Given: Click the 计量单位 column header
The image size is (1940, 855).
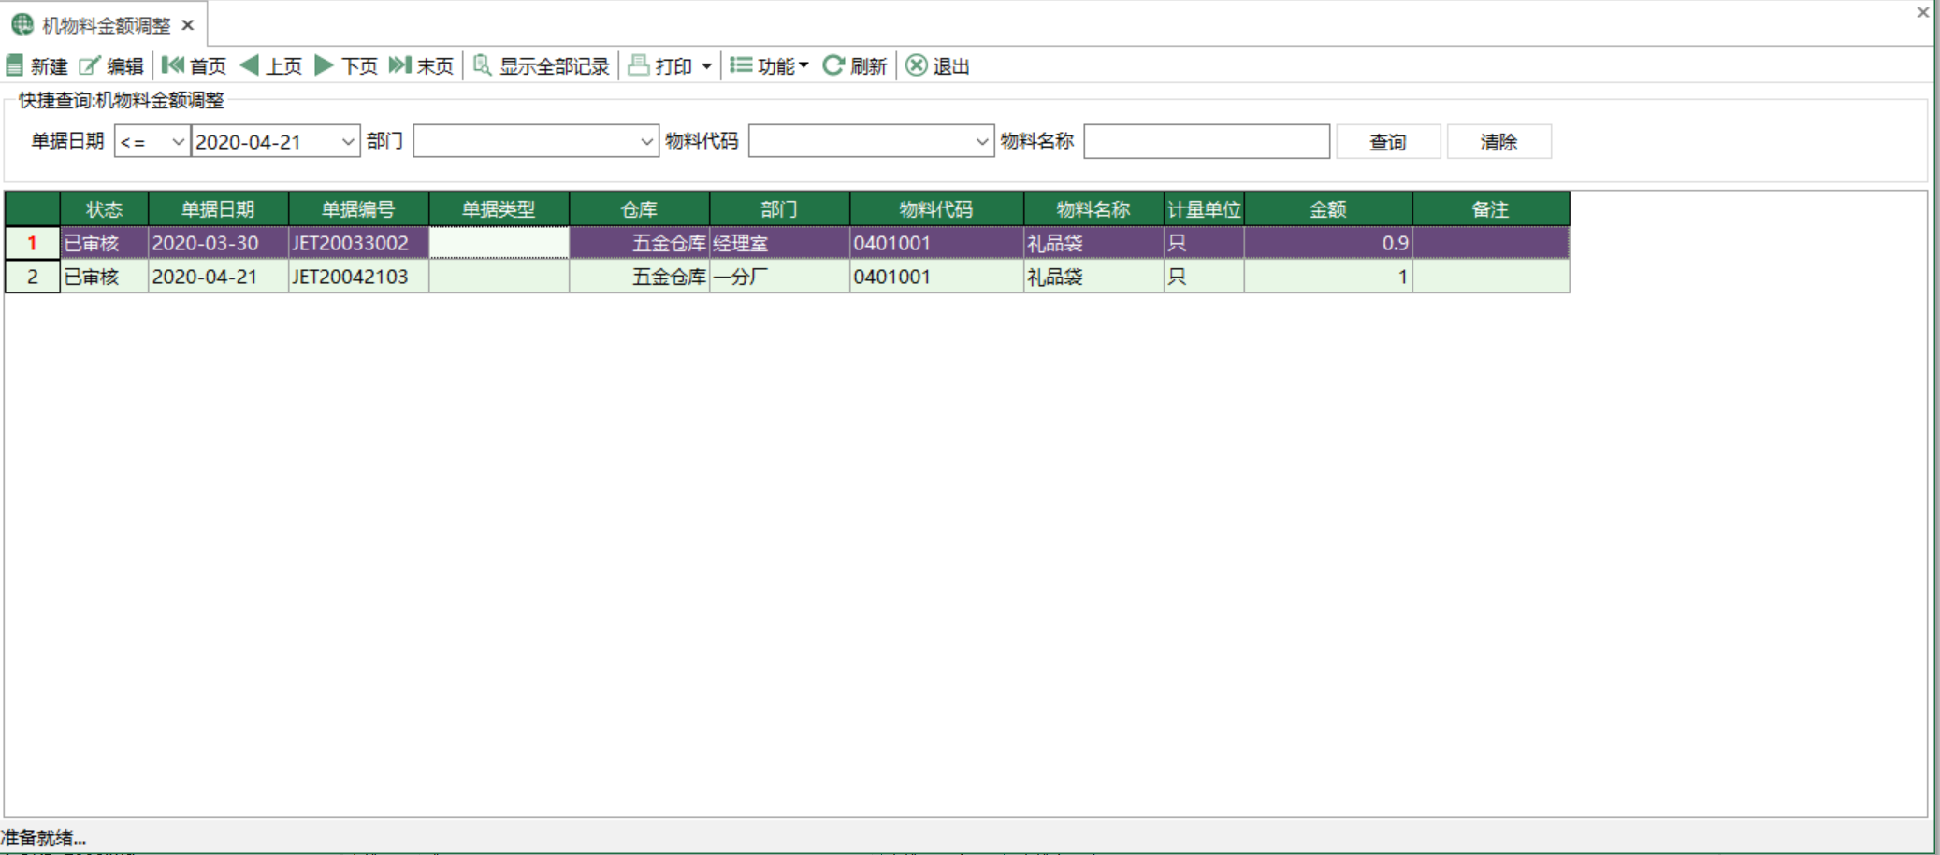Looking at the screenshot, I should 1204,209.
